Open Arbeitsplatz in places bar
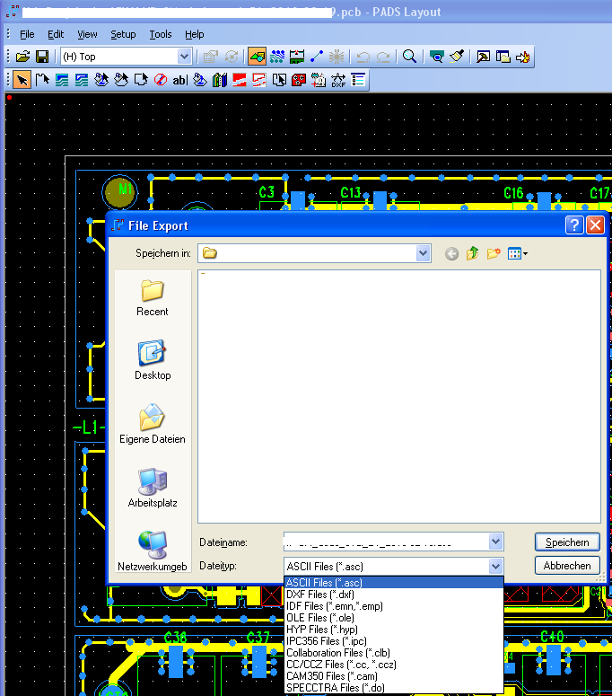The image size is (612, 696). tap(153, 488)
